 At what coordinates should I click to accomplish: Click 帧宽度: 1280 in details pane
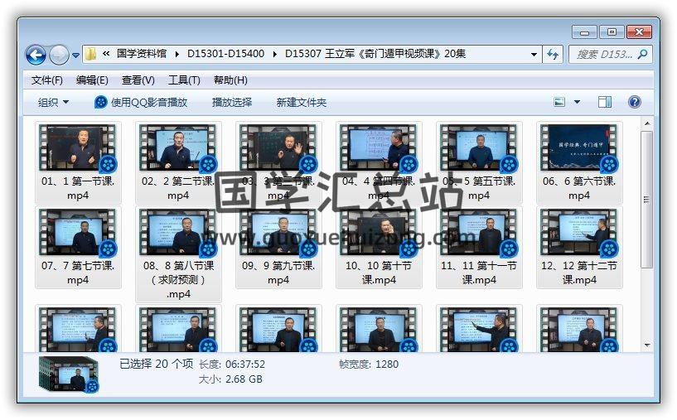click(369, 364)
